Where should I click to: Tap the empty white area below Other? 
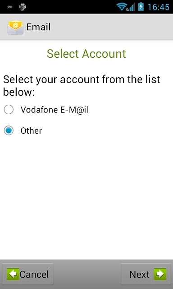click(86, 197)
